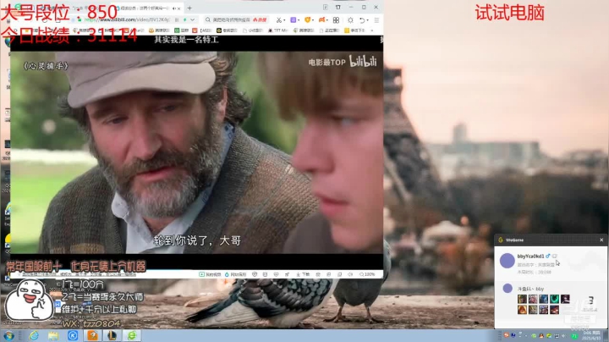Click the yellow shield icon in toolbar
This screenshot has height=342, width=609.
(x=307, y=19)
